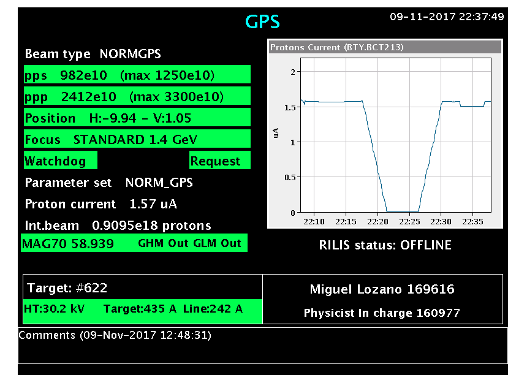Click the GPS title heading
The image size is (527, 380).
tap(262, 22)
